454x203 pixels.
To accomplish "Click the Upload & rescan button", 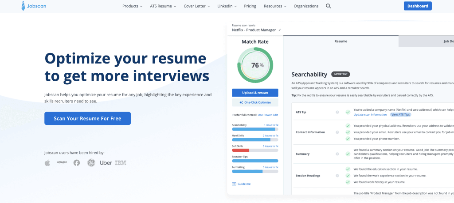I will [255, 93].
